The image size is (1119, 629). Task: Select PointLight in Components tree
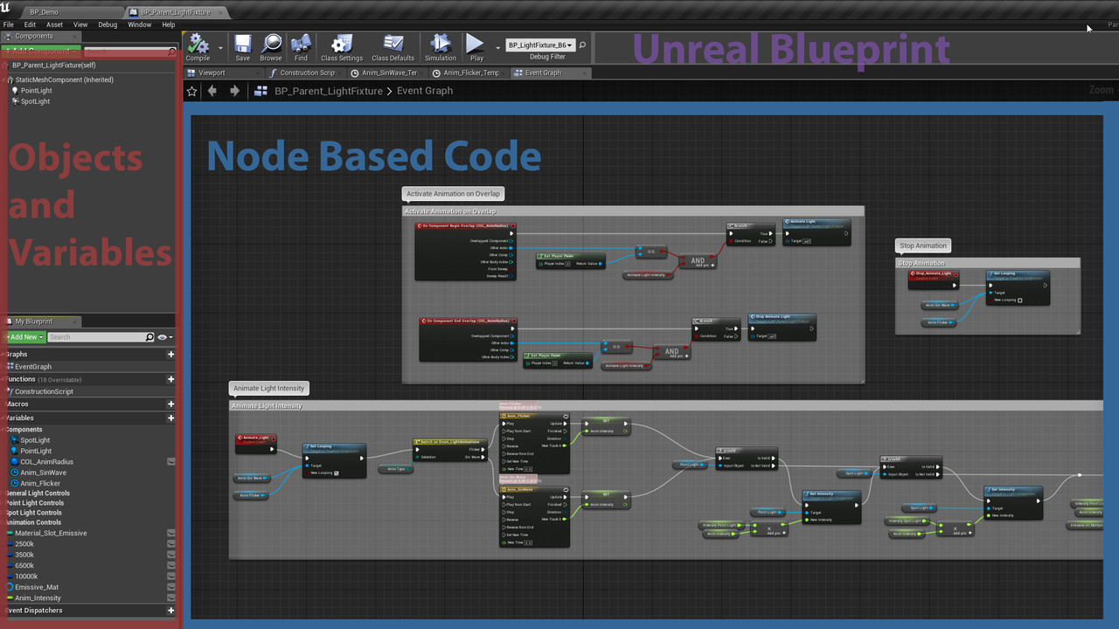(x=36, y=91)
